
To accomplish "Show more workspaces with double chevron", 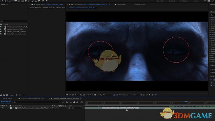I will (x=205, y=1).
